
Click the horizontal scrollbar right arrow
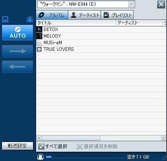coord(164,138)
